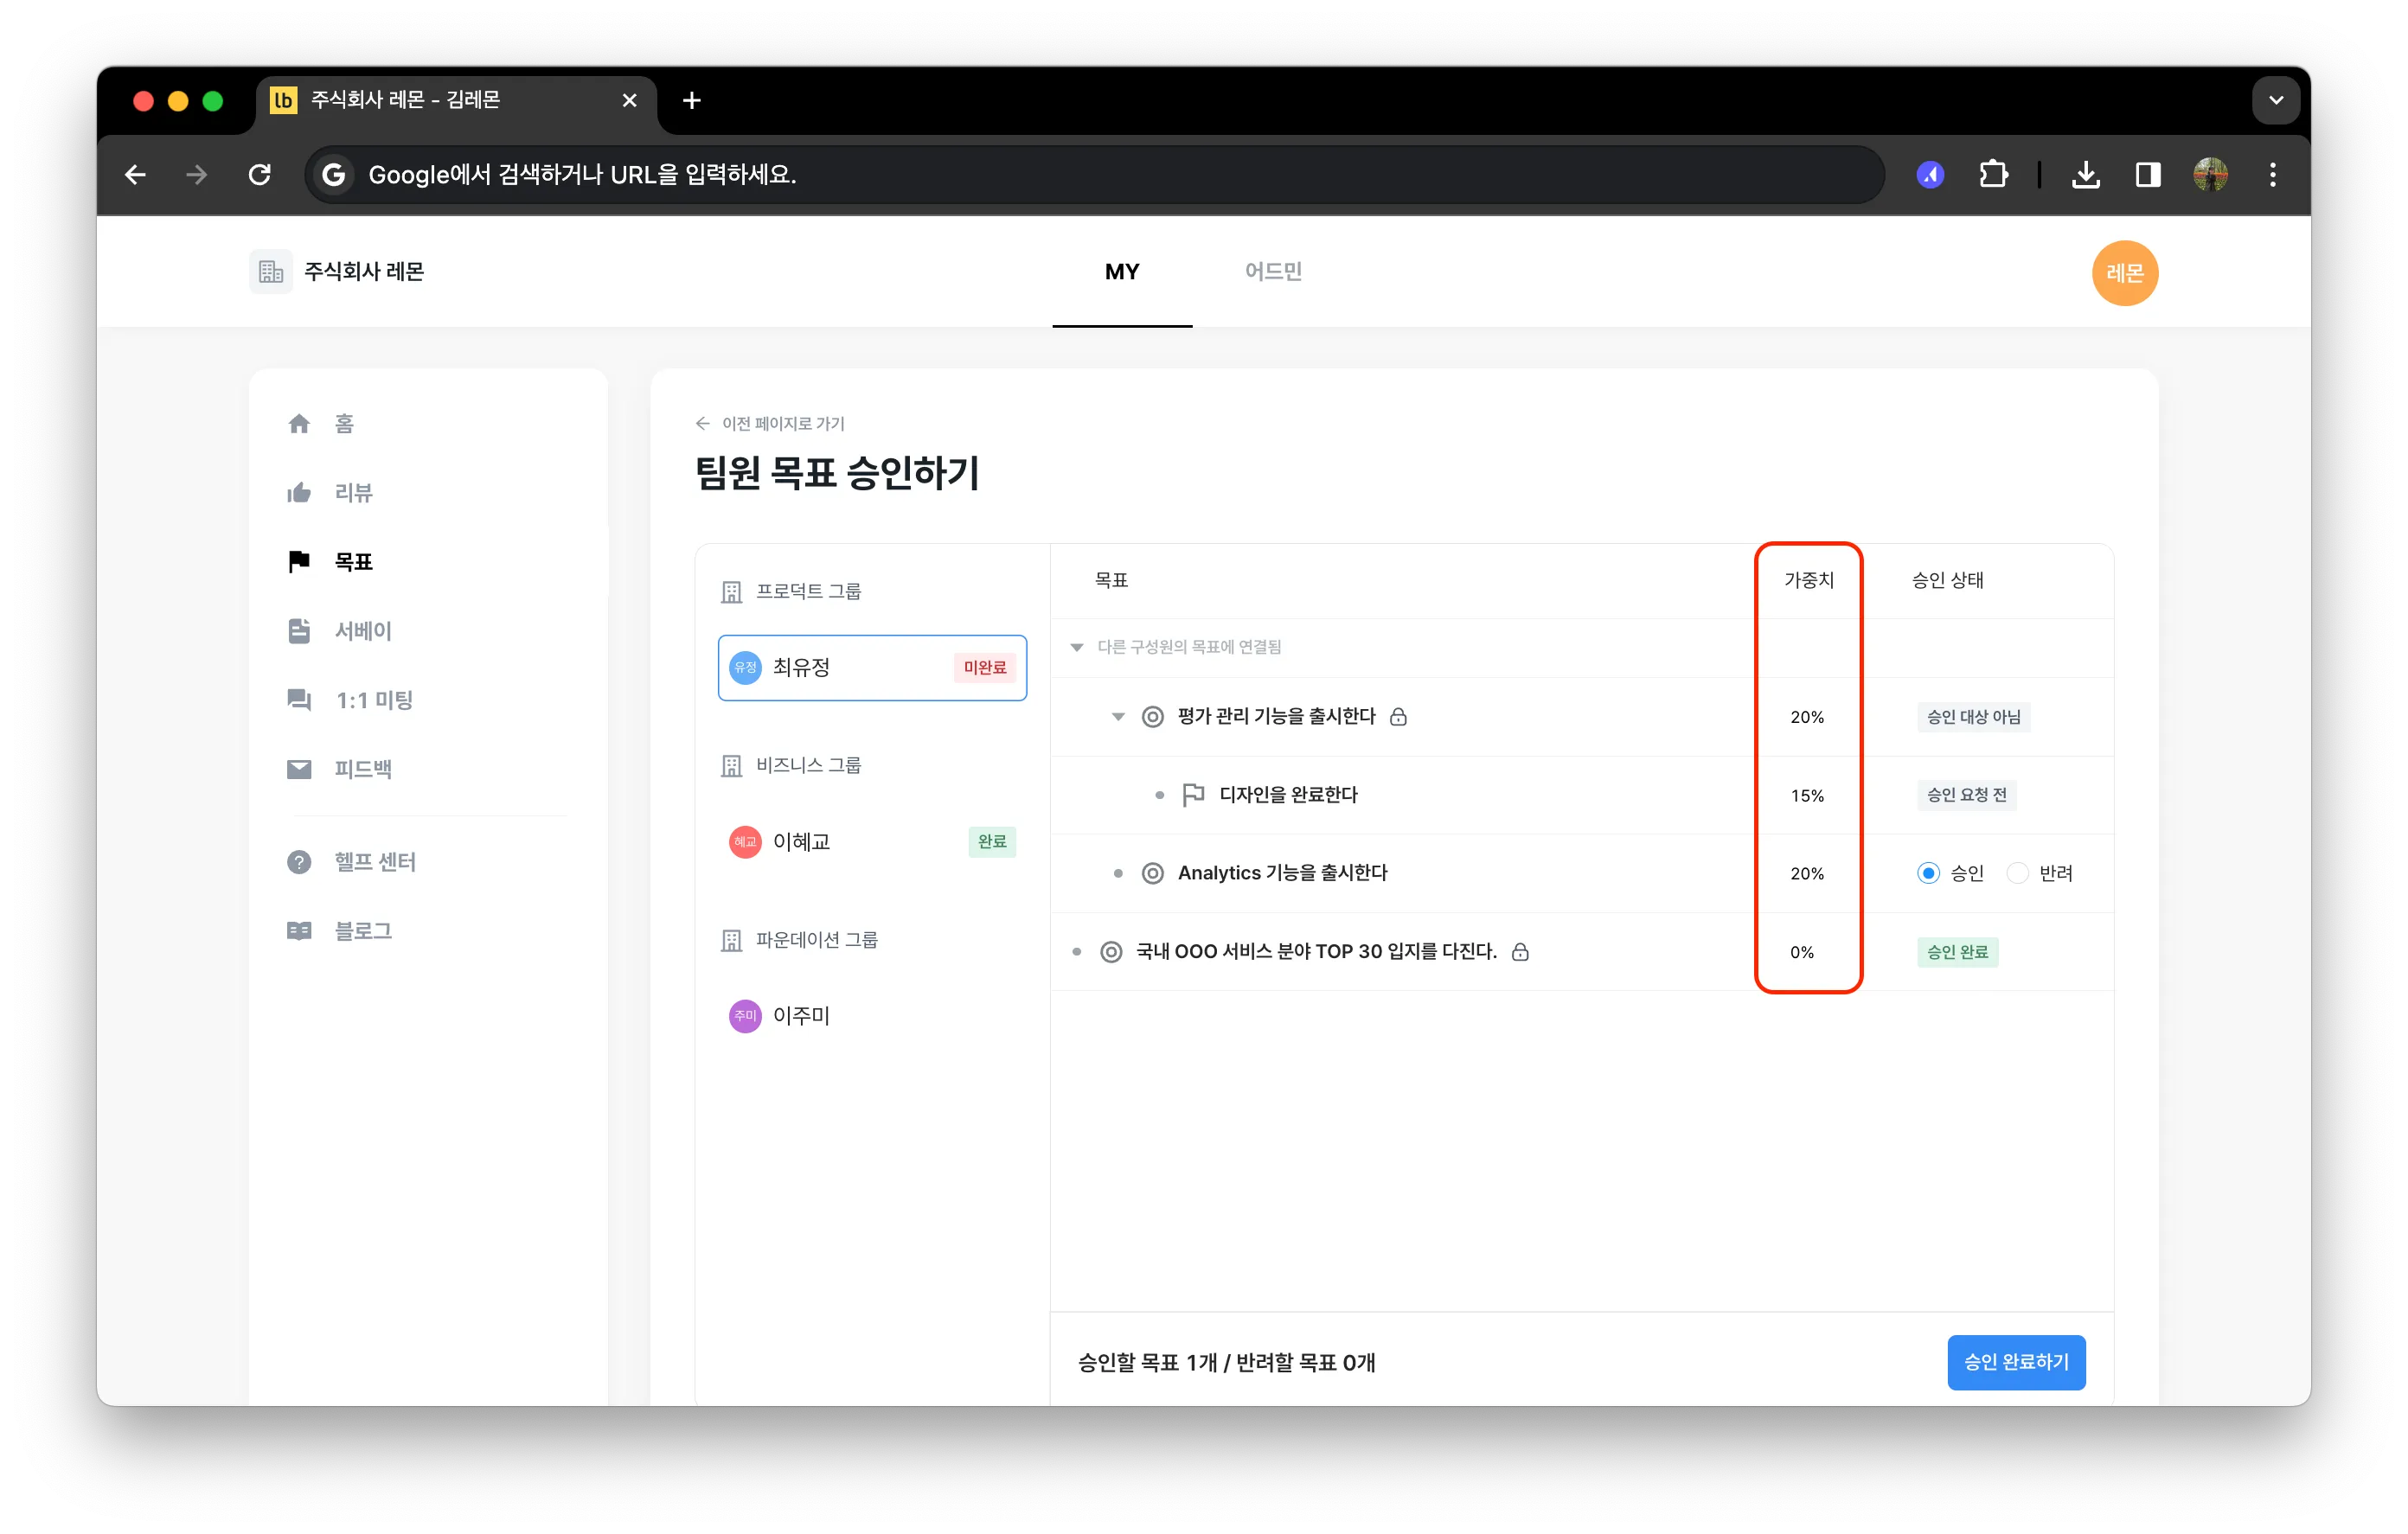Click the 리뷰 thumbs-up icon
Image resolution: width=2408 pixels, height=1534 pixels.
click(x=299, y=492)
